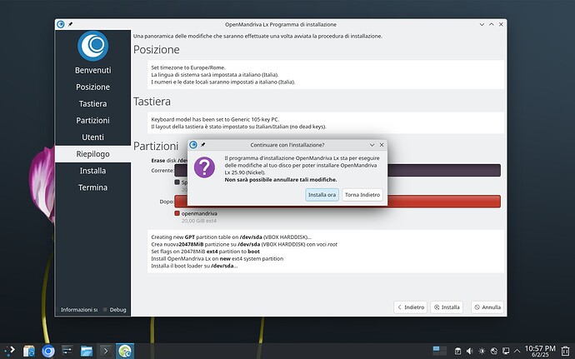
Task: Click the '20,00 GiB ext4' label
Action: [199, 221]
